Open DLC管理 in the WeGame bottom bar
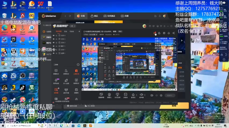This screenshot has width=229, height=128. (x=90, y=106)
